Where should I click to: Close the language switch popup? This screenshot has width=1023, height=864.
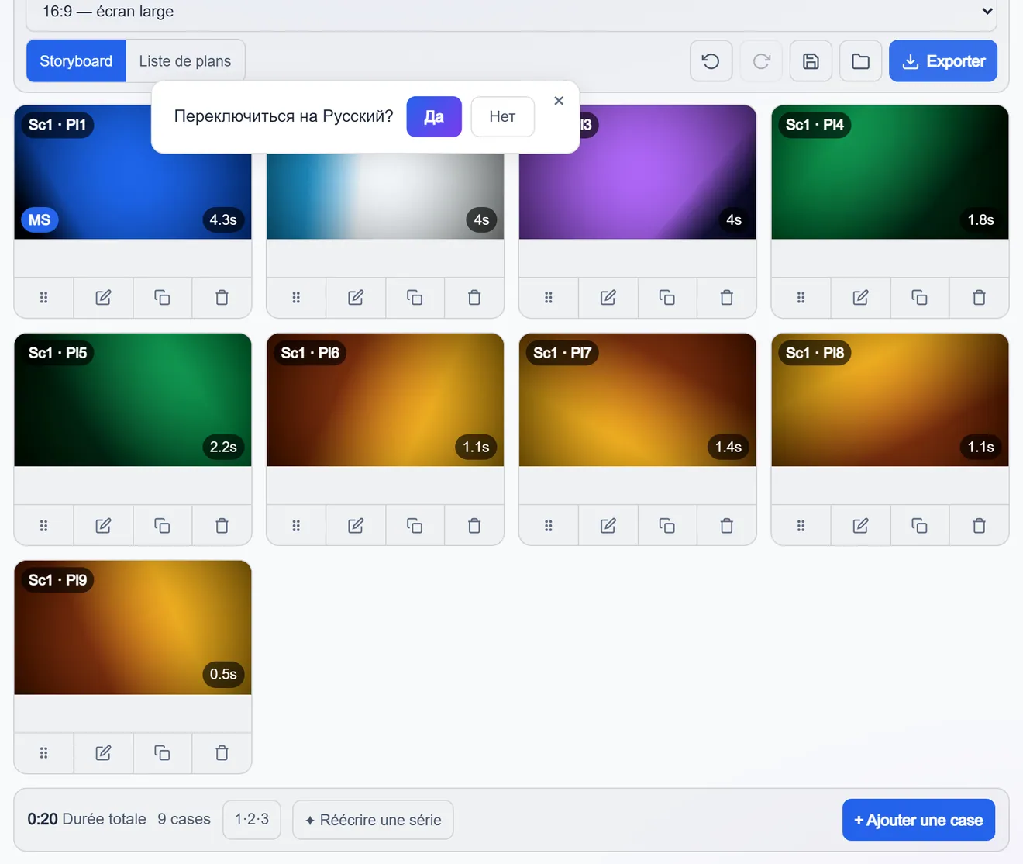[x=559, y=101]
